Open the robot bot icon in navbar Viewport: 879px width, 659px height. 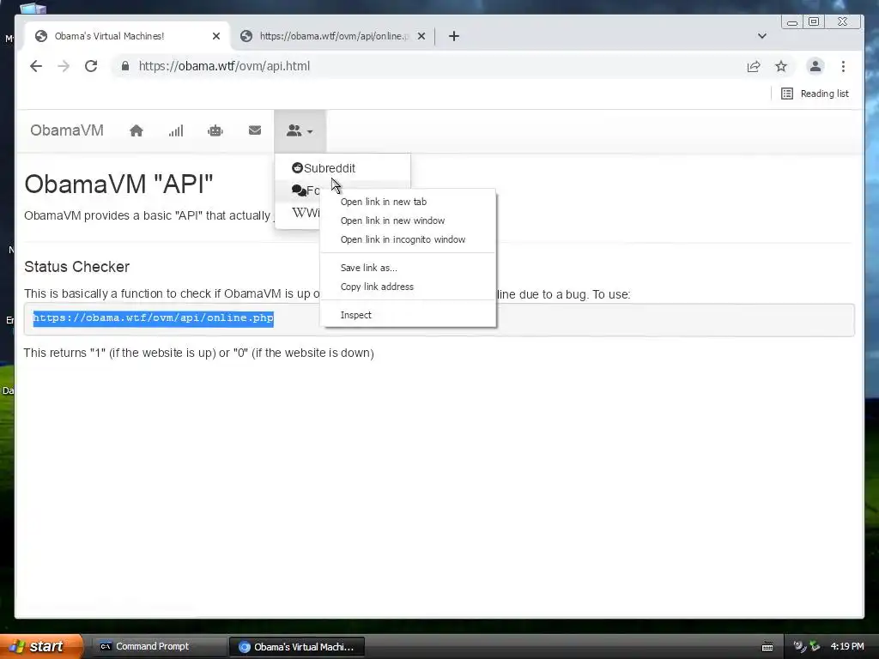[215, 130]
